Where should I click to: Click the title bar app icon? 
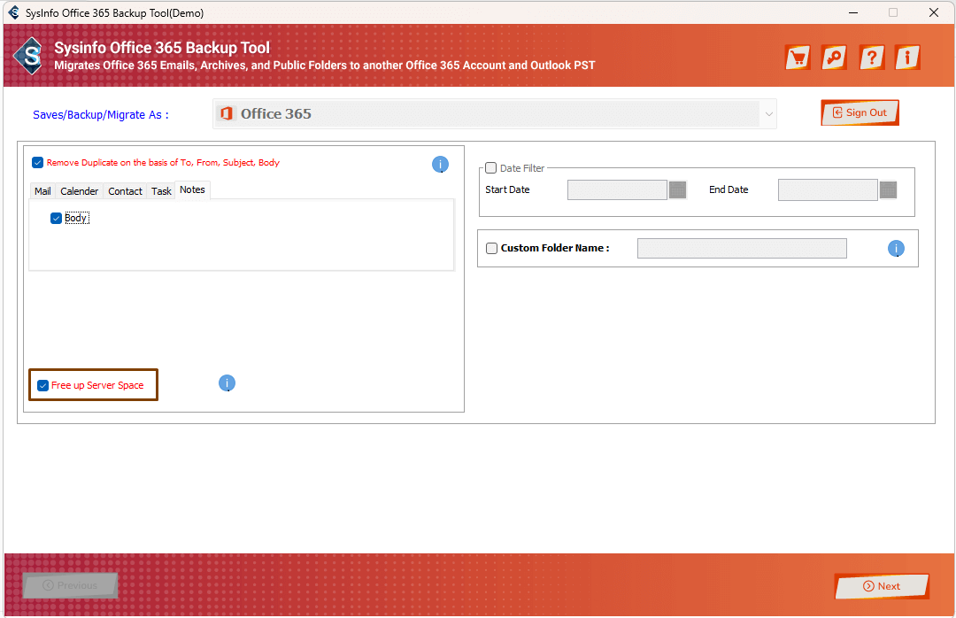click(14, 12)
